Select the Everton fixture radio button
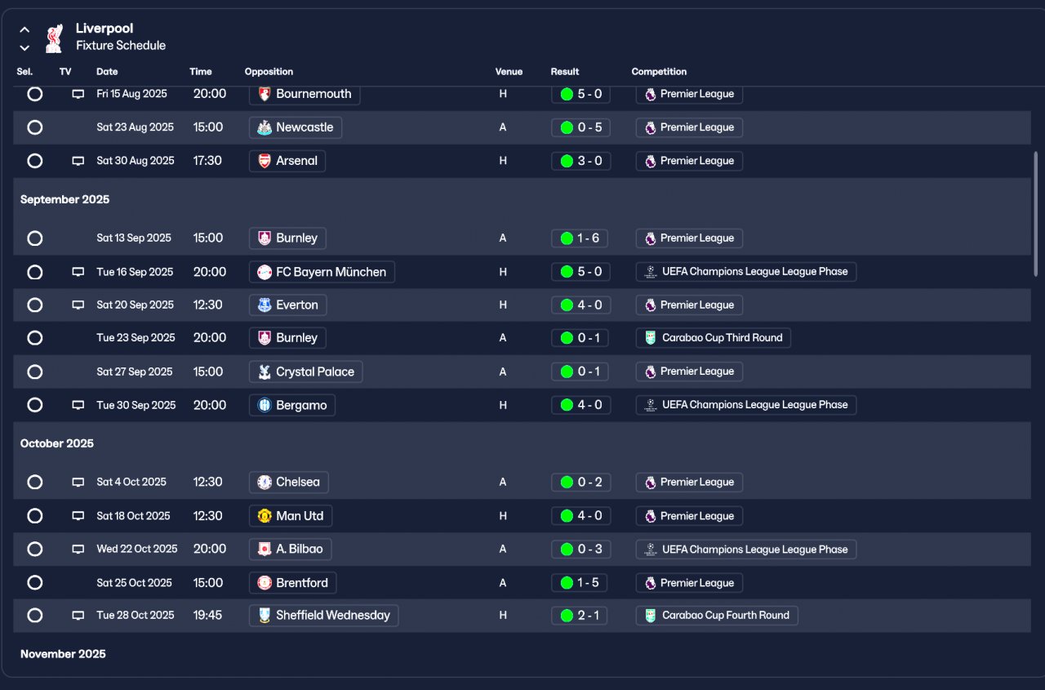The height and width of the screenshot is (690, 1045). [35, 305]
